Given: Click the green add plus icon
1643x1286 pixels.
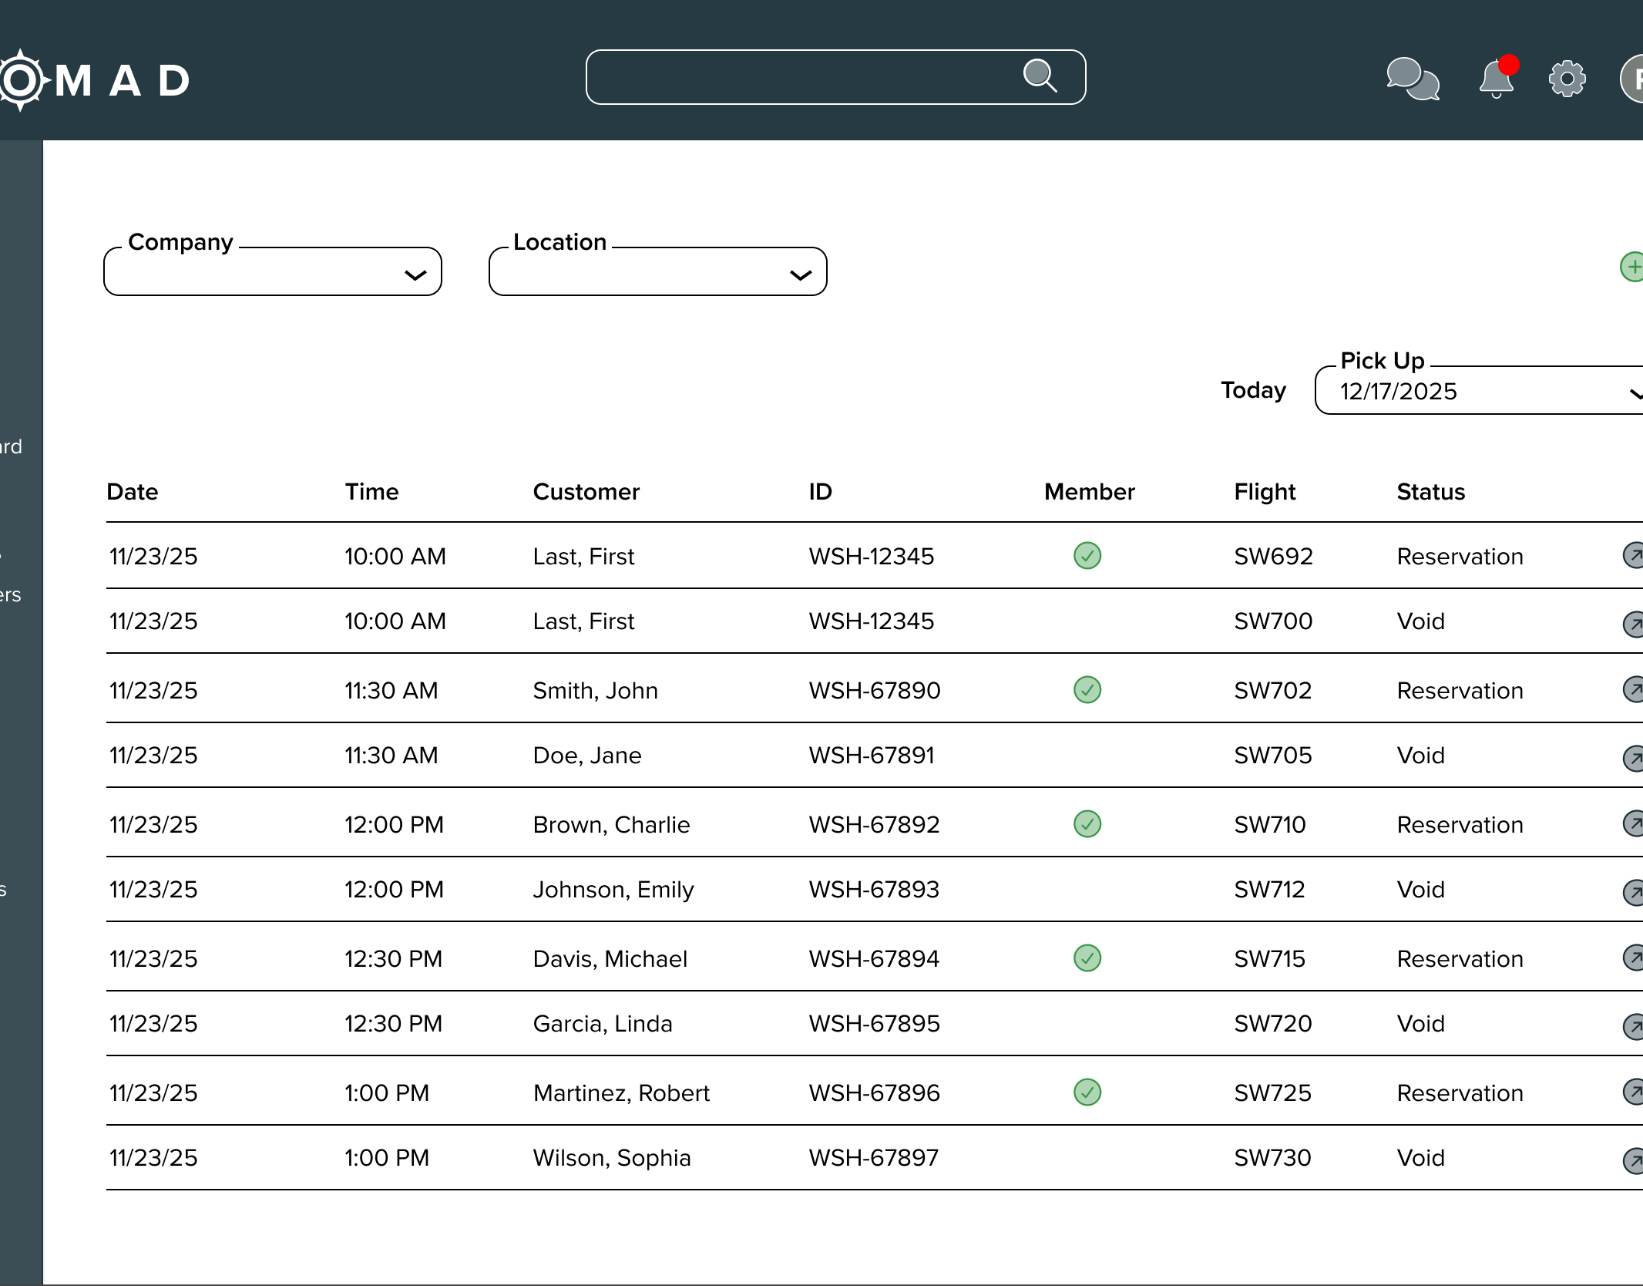Looking at the screenshot, I should (1632, 267).
